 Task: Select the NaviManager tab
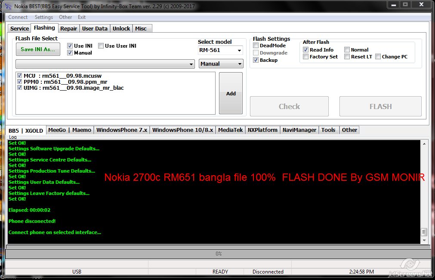click(299, 130)
